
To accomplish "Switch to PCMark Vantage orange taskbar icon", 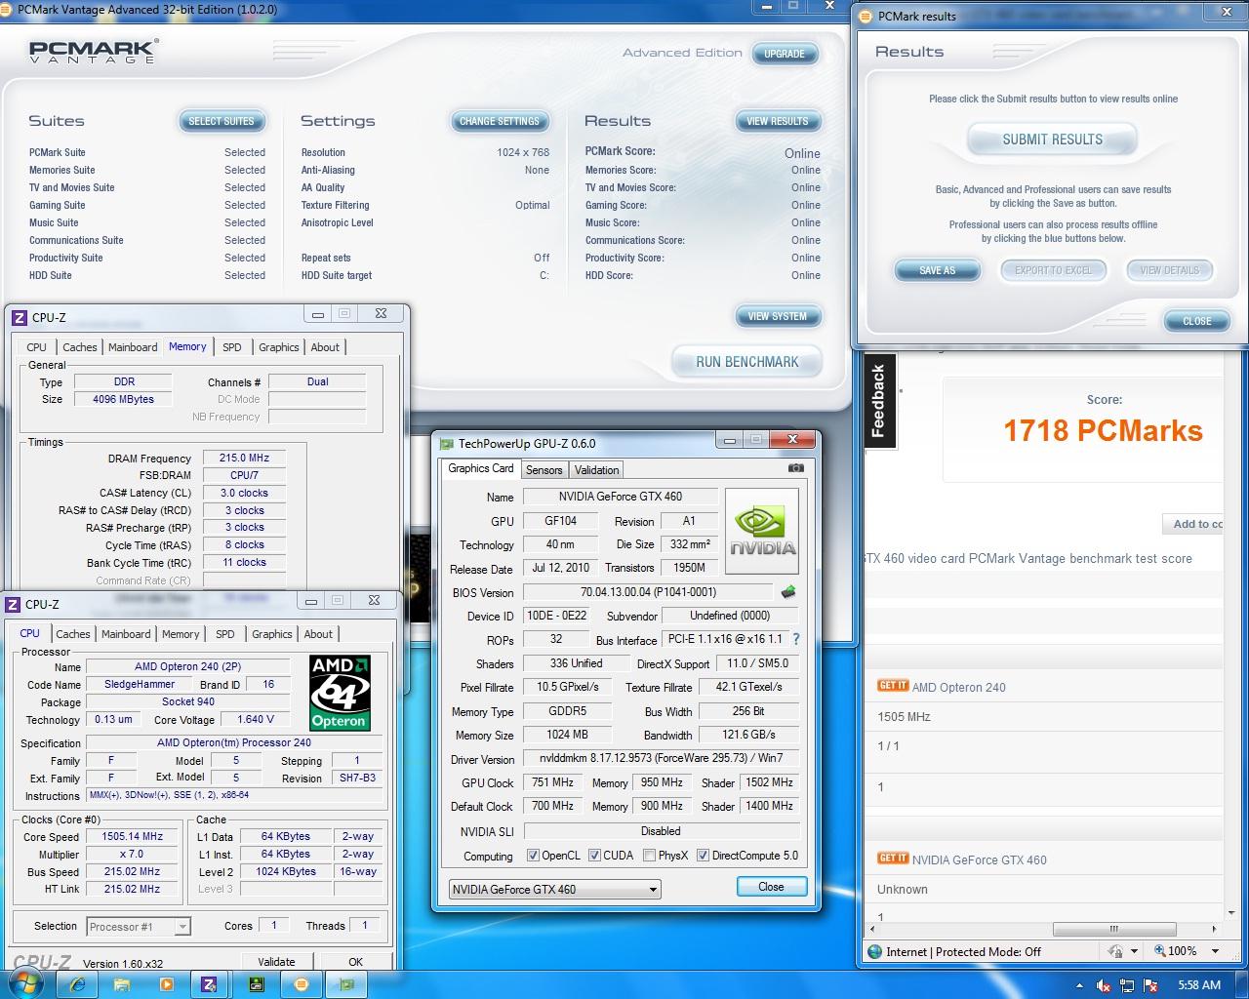I will 302,984.
